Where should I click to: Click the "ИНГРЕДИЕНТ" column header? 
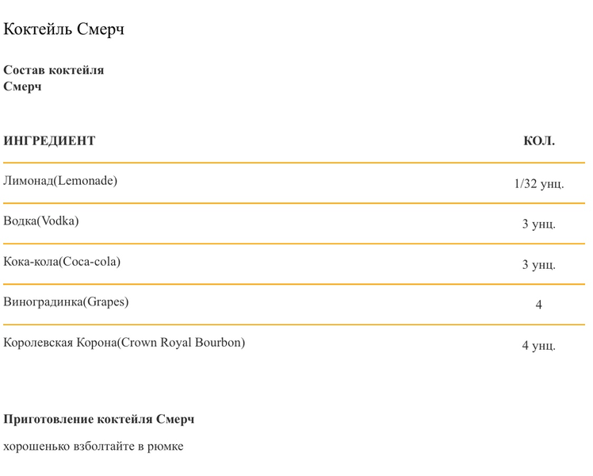click(x=49, y=140)
